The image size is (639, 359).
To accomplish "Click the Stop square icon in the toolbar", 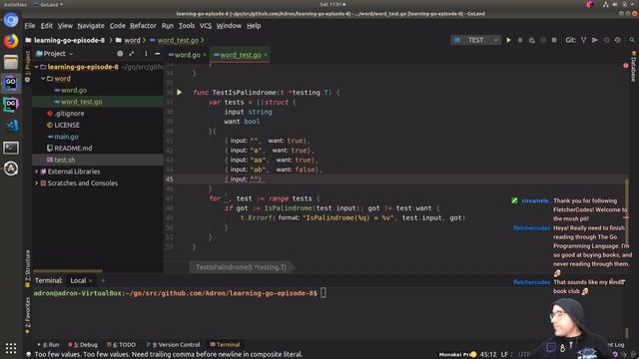I will (554, 40).
